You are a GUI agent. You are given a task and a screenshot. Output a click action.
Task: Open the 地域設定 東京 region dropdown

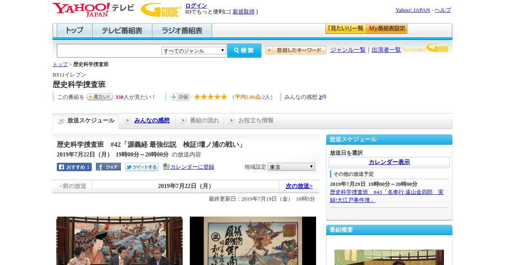pyautogui.click(x=291, y=167)
